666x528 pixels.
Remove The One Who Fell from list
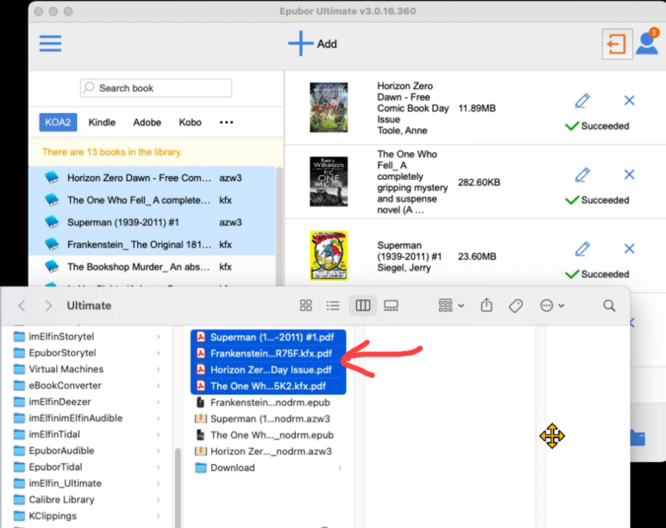point(629,174)
